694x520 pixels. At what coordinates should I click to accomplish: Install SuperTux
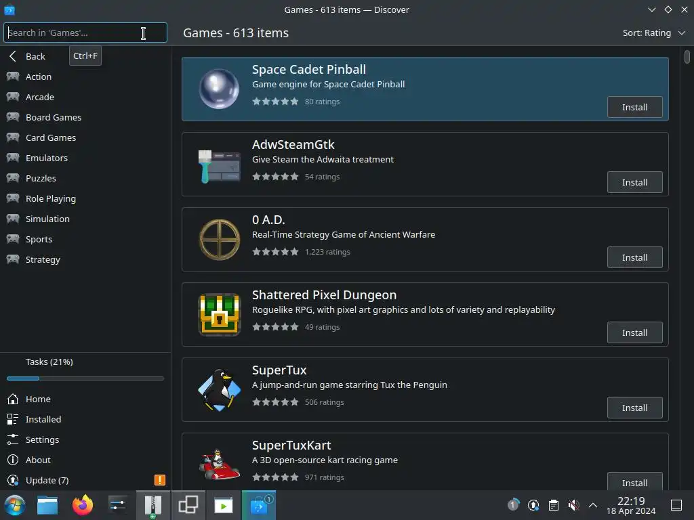point(634,408)
